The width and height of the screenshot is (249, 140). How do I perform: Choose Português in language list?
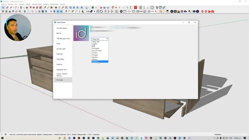(100, 48)
